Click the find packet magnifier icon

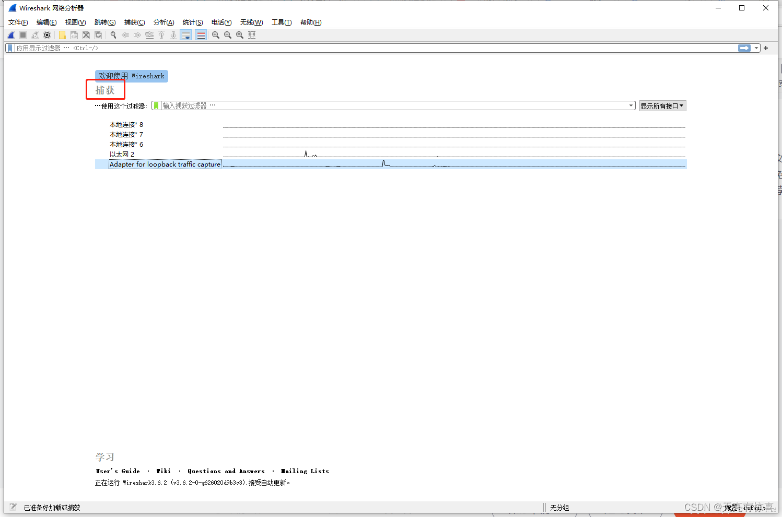click(x=113, y=35)
